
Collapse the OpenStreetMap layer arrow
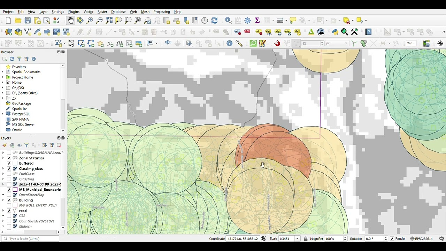[3, 195]
